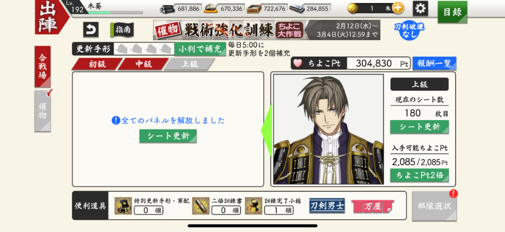The image size is (505, 232).
Task: Tap the 刀剣破壊なし blue badge
Action: click(409, 30)
